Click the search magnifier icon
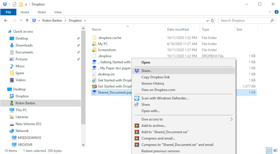Viewport: 280px width, 154px height. coord(272,20)
